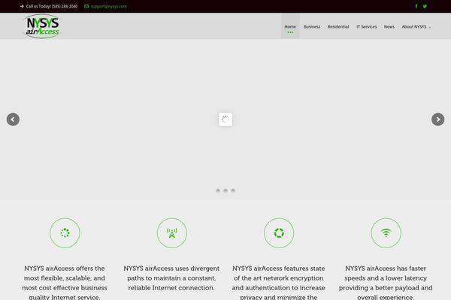Image resolution: width=451 pixels, height=300 pixels.
Task: Select the second slider pagination dot
Action: pos(225,190)
